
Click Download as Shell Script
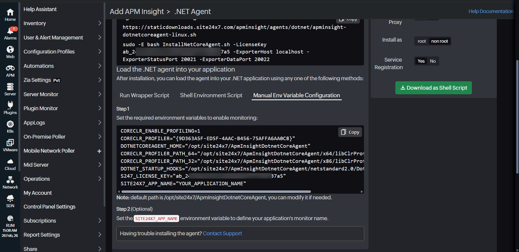[433, 88]
